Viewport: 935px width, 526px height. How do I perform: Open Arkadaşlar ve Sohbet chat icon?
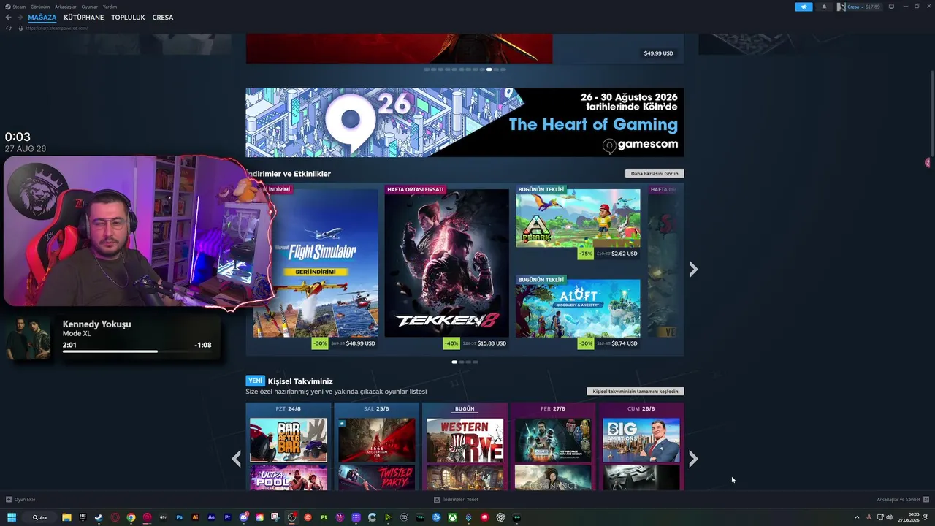click(x=926, y=500)
